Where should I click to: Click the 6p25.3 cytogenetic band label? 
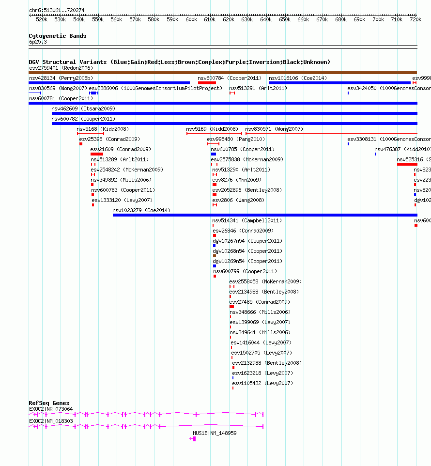(38, 42)
